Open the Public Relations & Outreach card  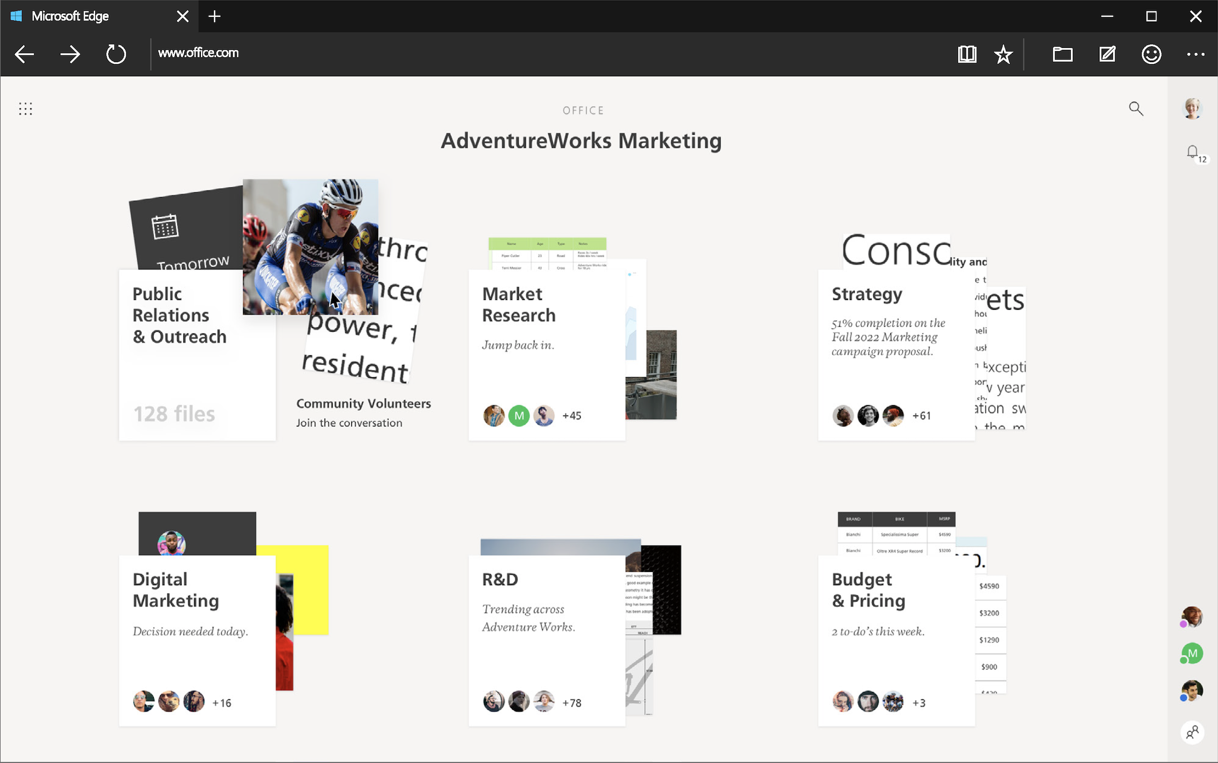pos(197,355)
